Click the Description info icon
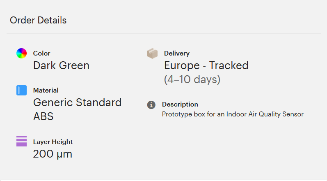The height and width of the screenshot is (181, 327). [151, 104]
